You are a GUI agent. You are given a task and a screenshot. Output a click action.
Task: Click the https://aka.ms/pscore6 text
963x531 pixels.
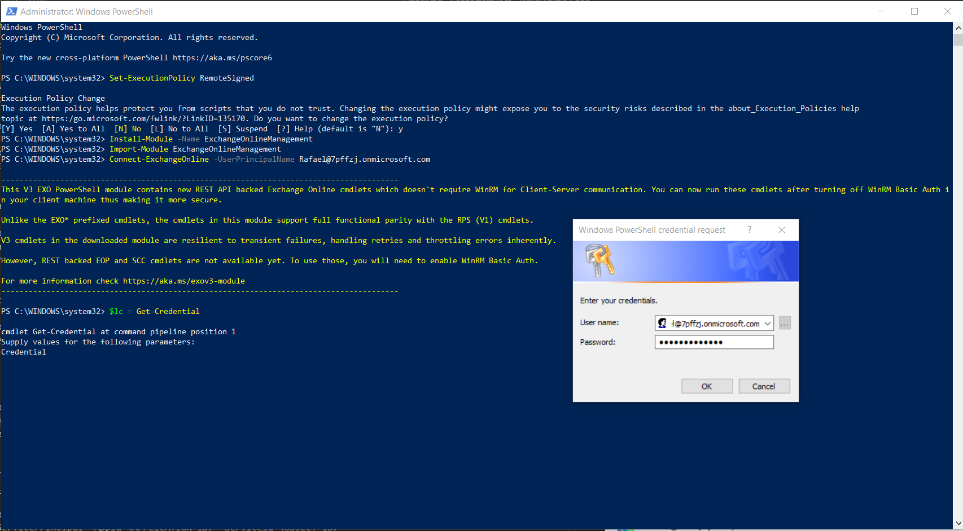pos(222,57)
